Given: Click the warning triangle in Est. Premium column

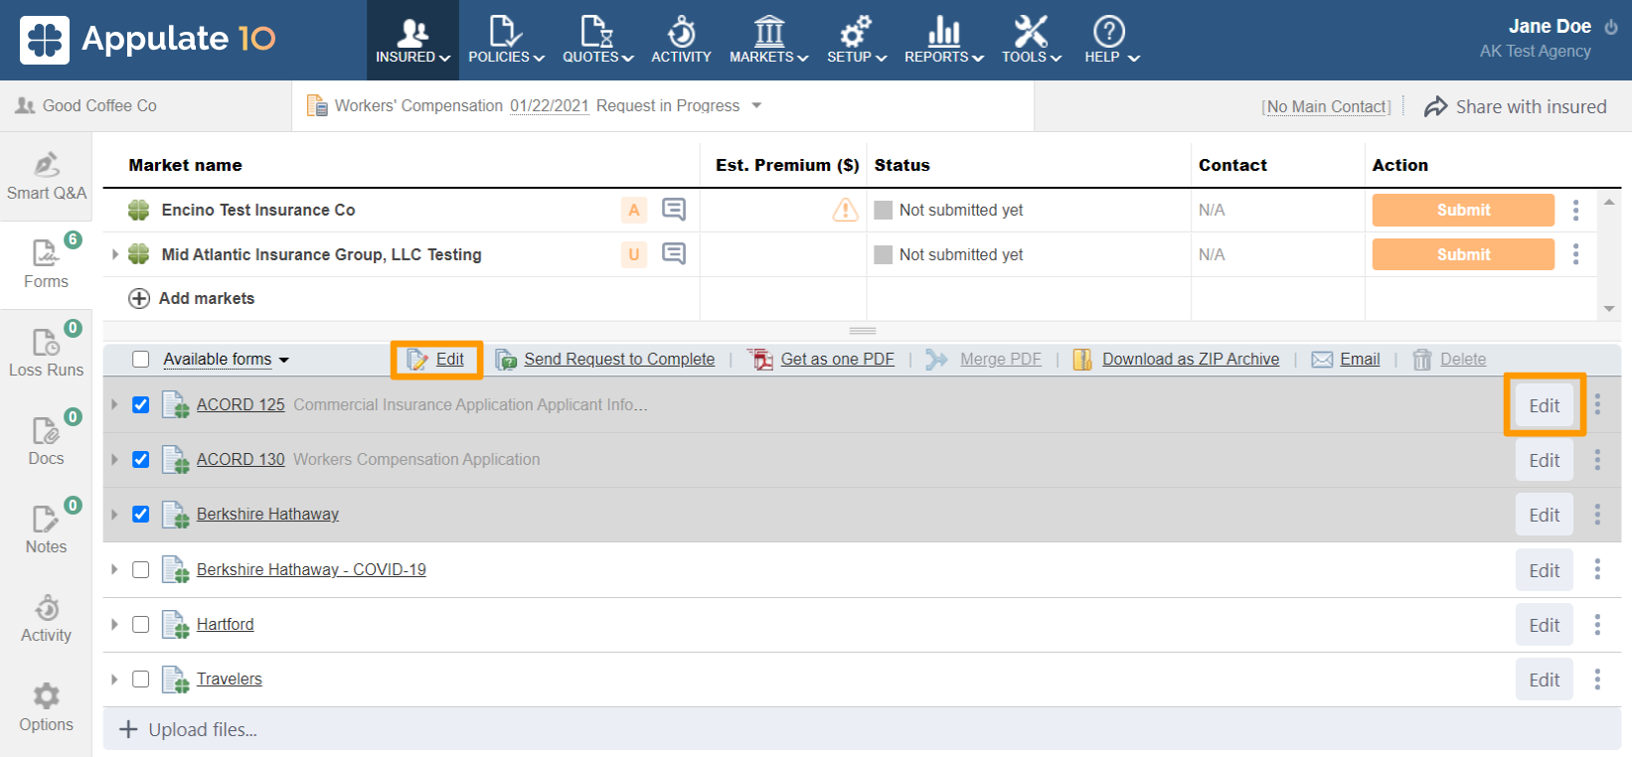Looking at the screenshot, I should pos(845,210).
